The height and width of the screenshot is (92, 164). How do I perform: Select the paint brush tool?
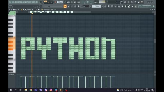(24, 10)
